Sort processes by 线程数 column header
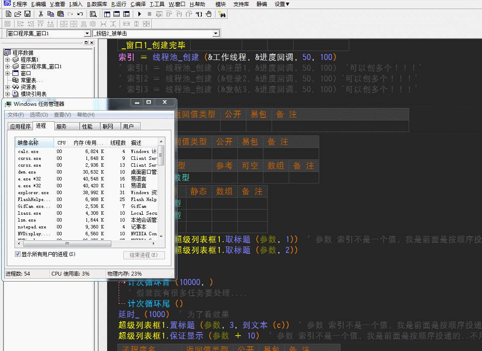The image size is (482, 351). [118, 143]
